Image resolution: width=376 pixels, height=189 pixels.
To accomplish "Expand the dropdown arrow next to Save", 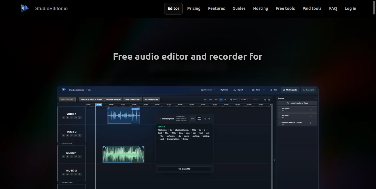I will pos(264,90).
